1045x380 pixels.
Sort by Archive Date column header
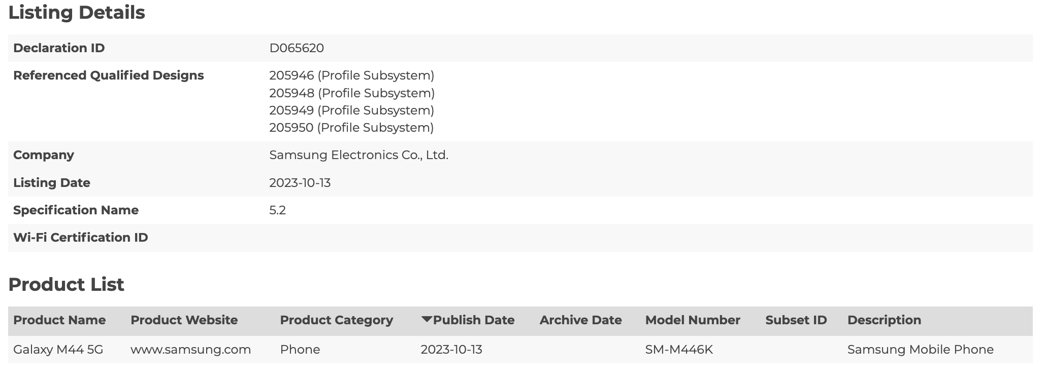(580, 320)
